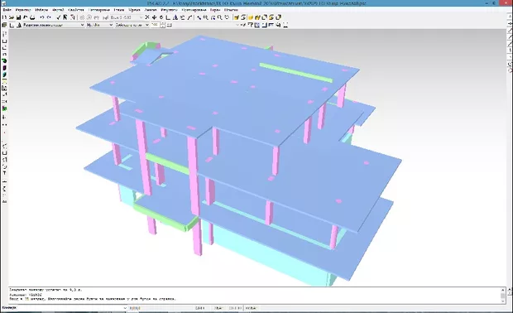This screenshot has height=313, width=513.
Task: Click the purple element icon in left sidebar
Action: tap(4, 68)
